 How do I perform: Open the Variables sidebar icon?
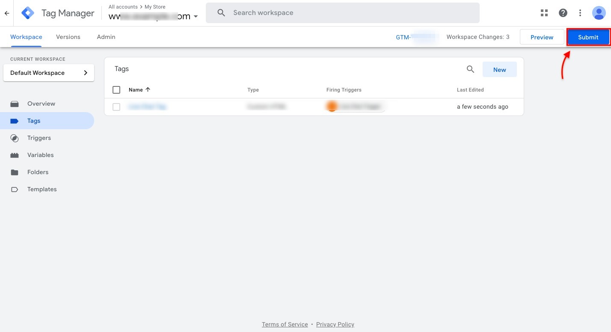point(15,155)
